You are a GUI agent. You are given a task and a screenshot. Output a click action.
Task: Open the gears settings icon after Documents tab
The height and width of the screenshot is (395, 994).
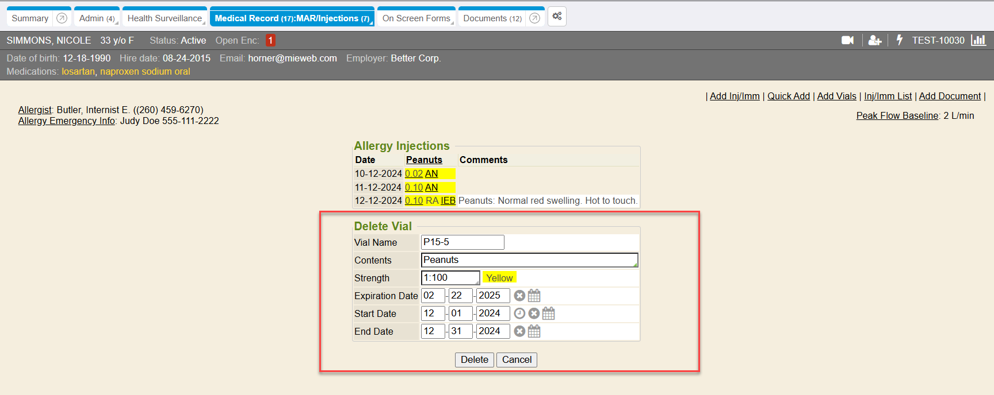(x=557, y=17)
